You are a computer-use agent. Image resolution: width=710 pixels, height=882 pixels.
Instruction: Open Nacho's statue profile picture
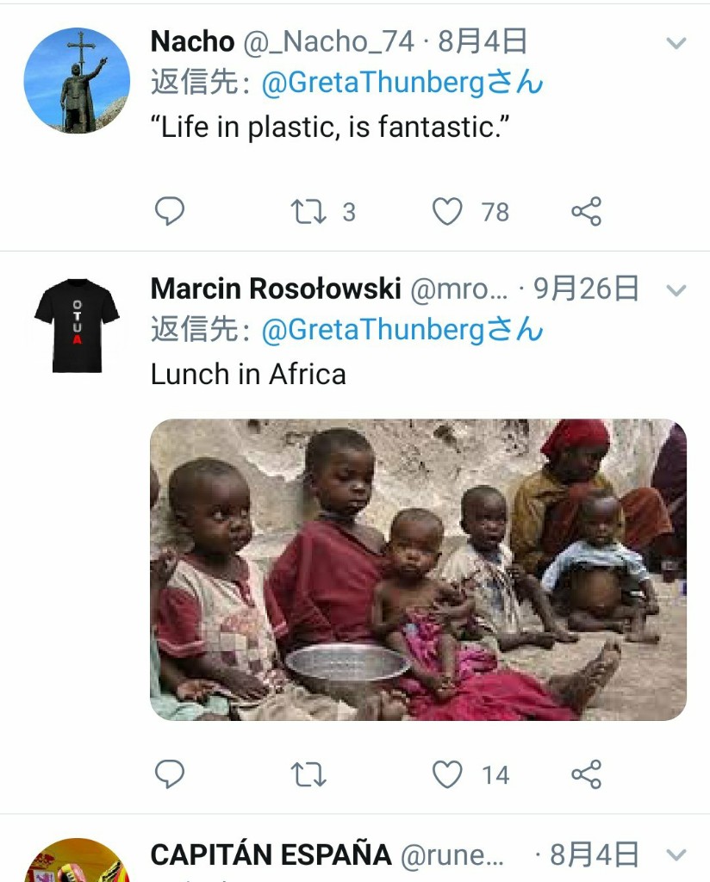coord(77,80)
